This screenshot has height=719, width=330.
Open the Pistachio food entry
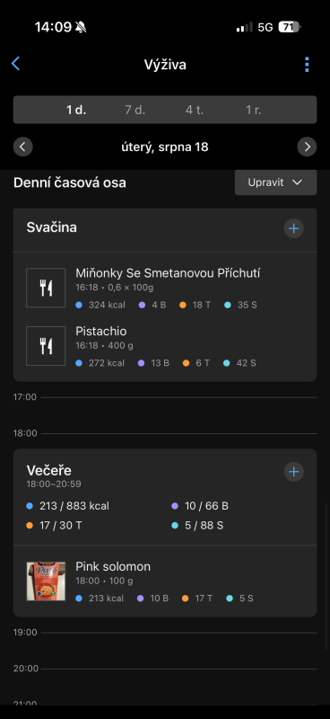pyautogui.click(x=165, y=346)
